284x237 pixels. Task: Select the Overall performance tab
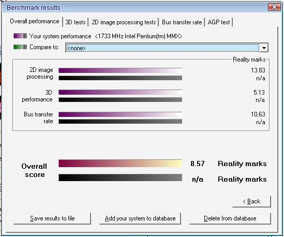[35, 21]
